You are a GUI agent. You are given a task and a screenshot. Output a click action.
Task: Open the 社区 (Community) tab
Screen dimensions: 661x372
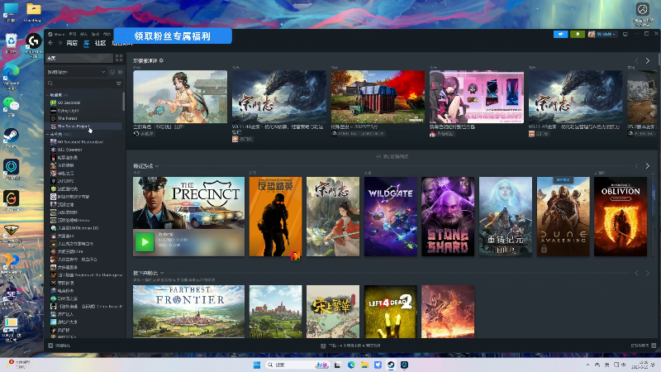(100, 43)
